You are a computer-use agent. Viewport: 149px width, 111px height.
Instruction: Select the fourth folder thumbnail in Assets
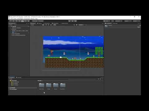63,85
